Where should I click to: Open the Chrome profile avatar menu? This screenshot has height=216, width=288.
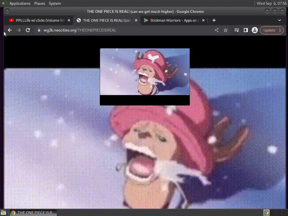pos(255,30)
